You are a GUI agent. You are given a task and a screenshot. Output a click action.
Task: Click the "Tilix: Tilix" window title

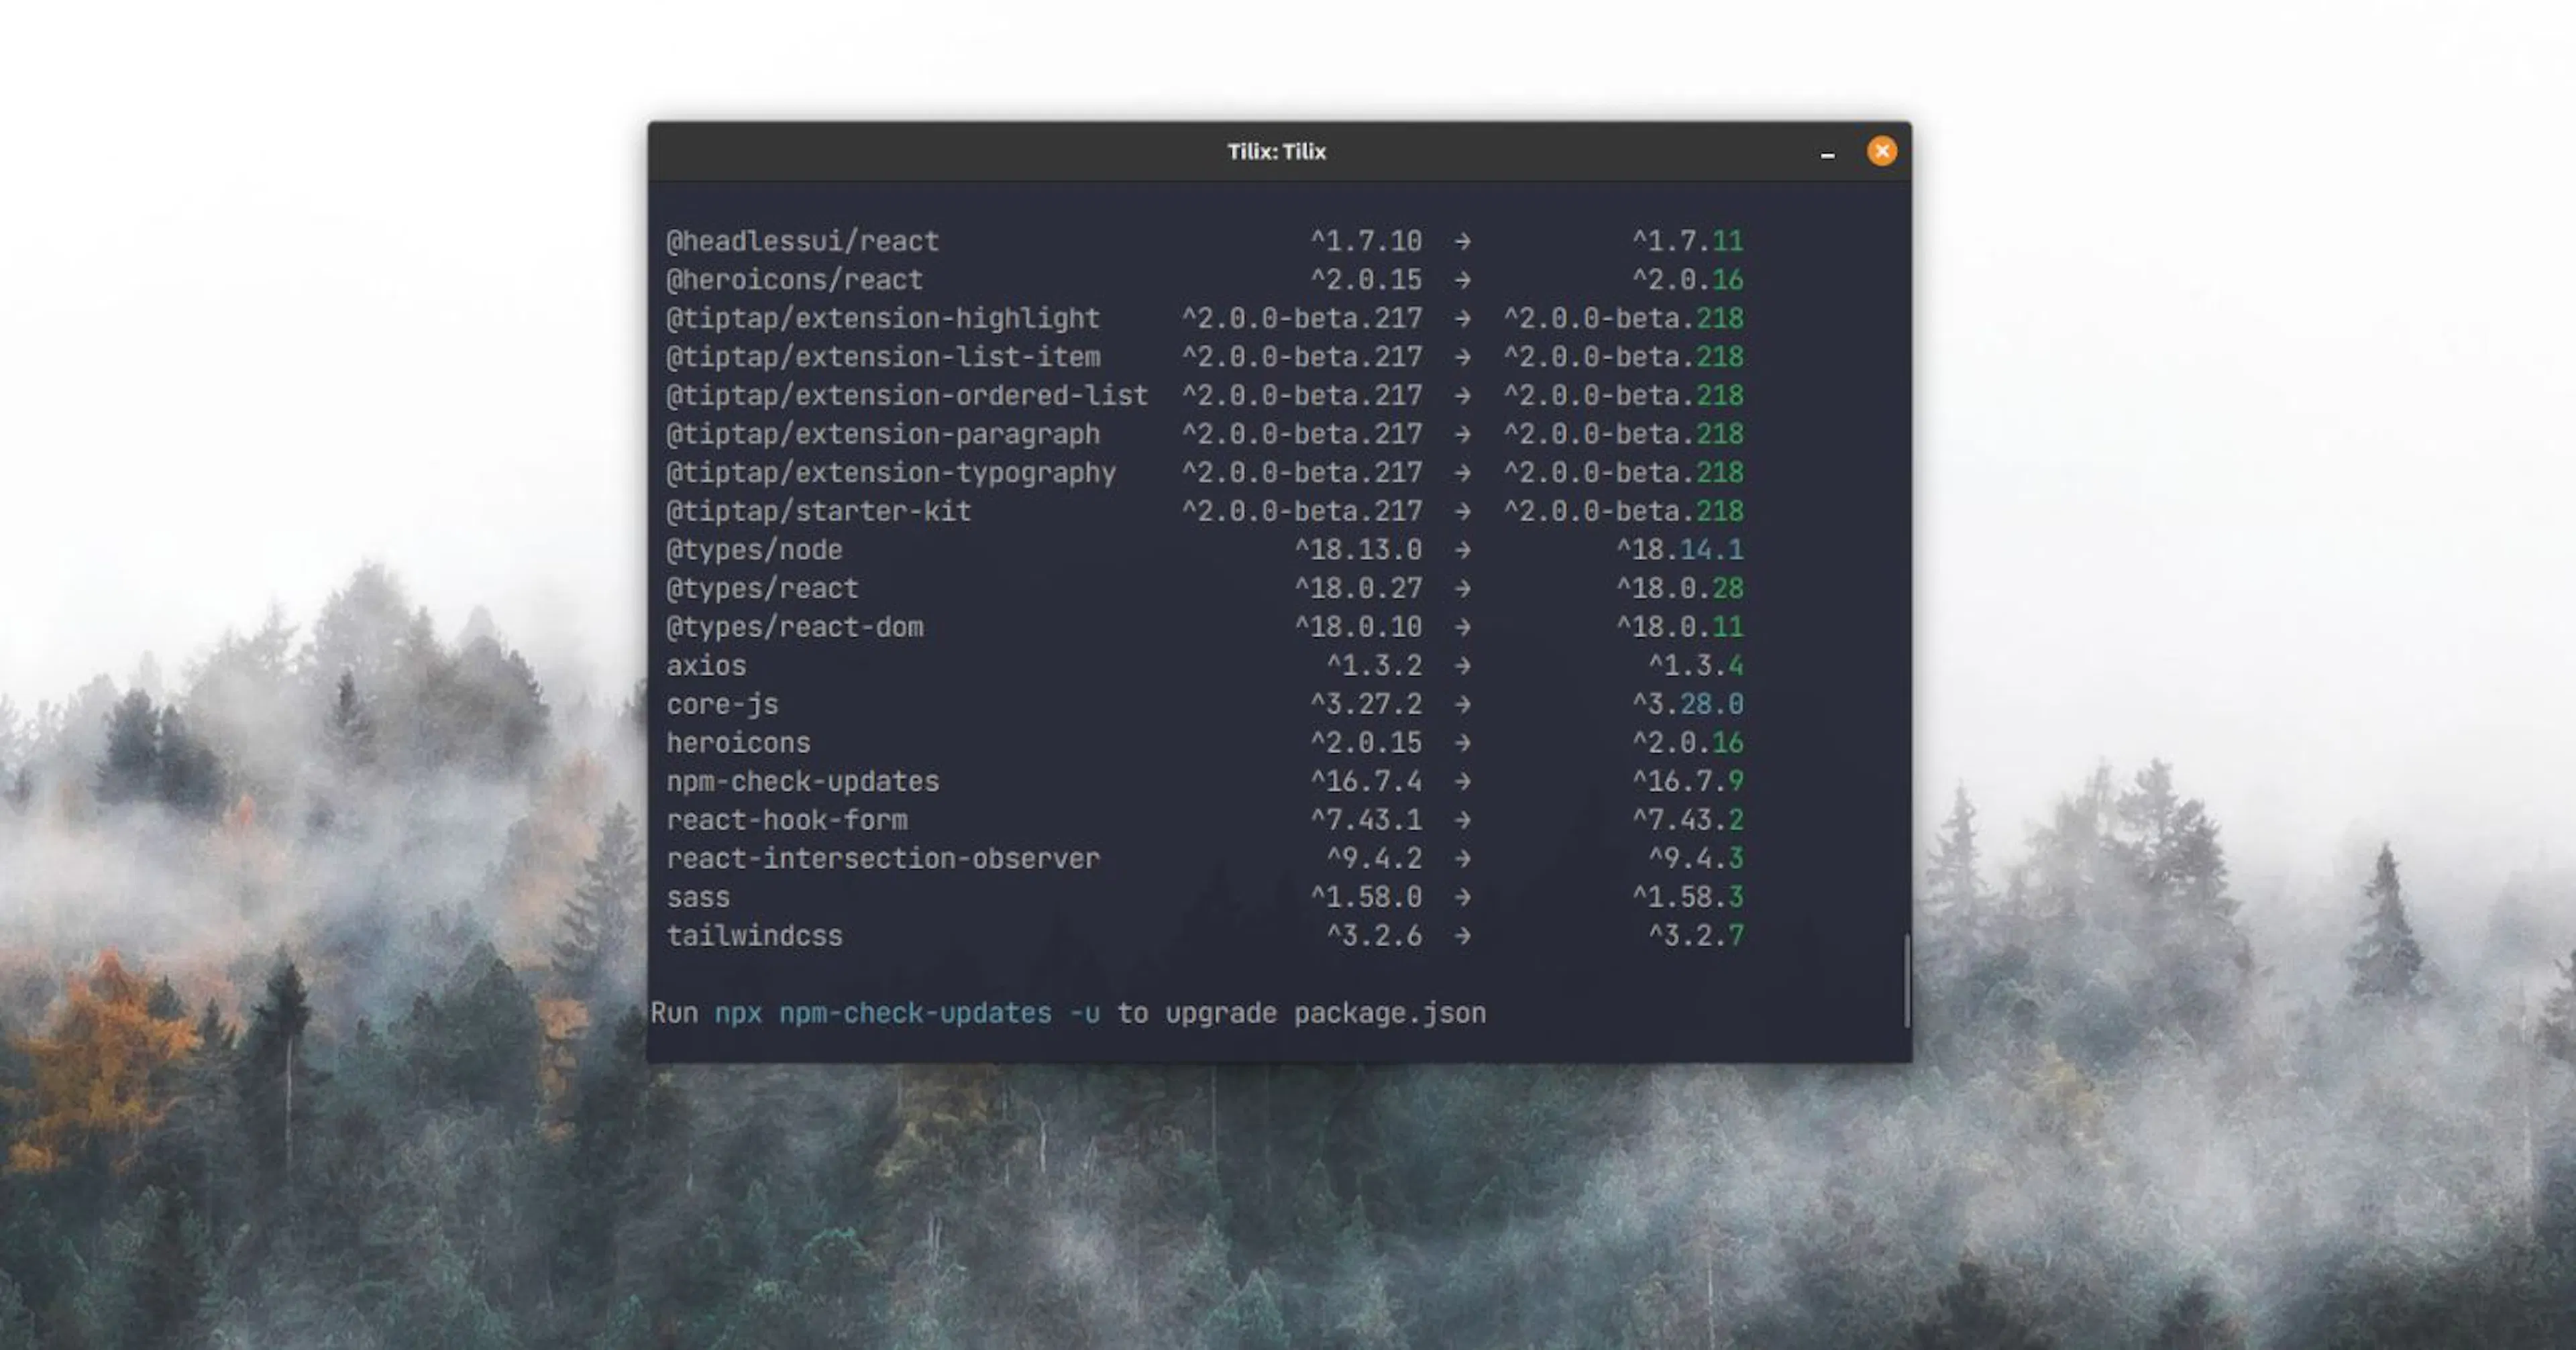click(1276, 151)
